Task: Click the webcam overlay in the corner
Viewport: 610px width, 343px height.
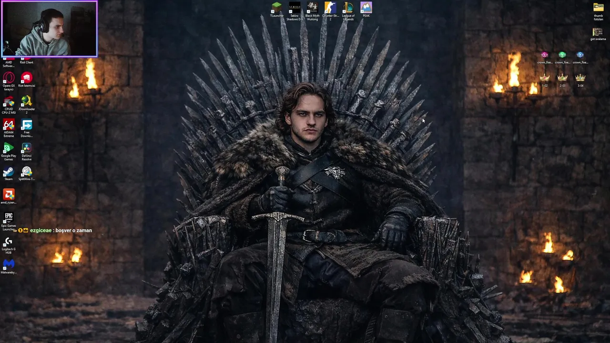Action: coord(49,29)
